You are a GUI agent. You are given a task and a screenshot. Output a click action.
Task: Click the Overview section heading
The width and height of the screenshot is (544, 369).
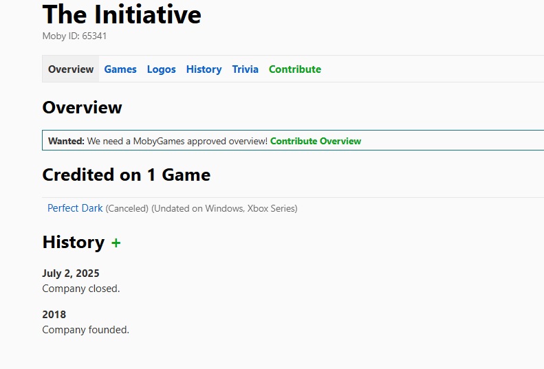pyautogui.click(x=83, y=107)
